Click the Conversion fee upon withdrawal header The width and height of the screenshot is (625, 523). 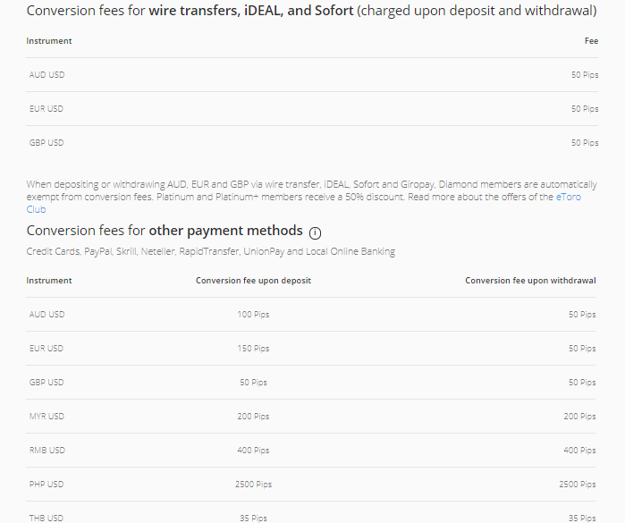tap(530, 281)
